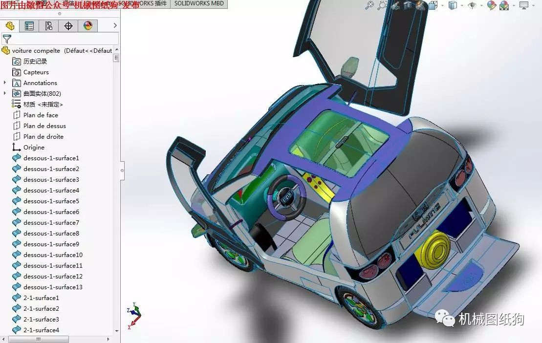
Task: Select dessous-1-surface11 in the tree
Action: pos(47,265)
